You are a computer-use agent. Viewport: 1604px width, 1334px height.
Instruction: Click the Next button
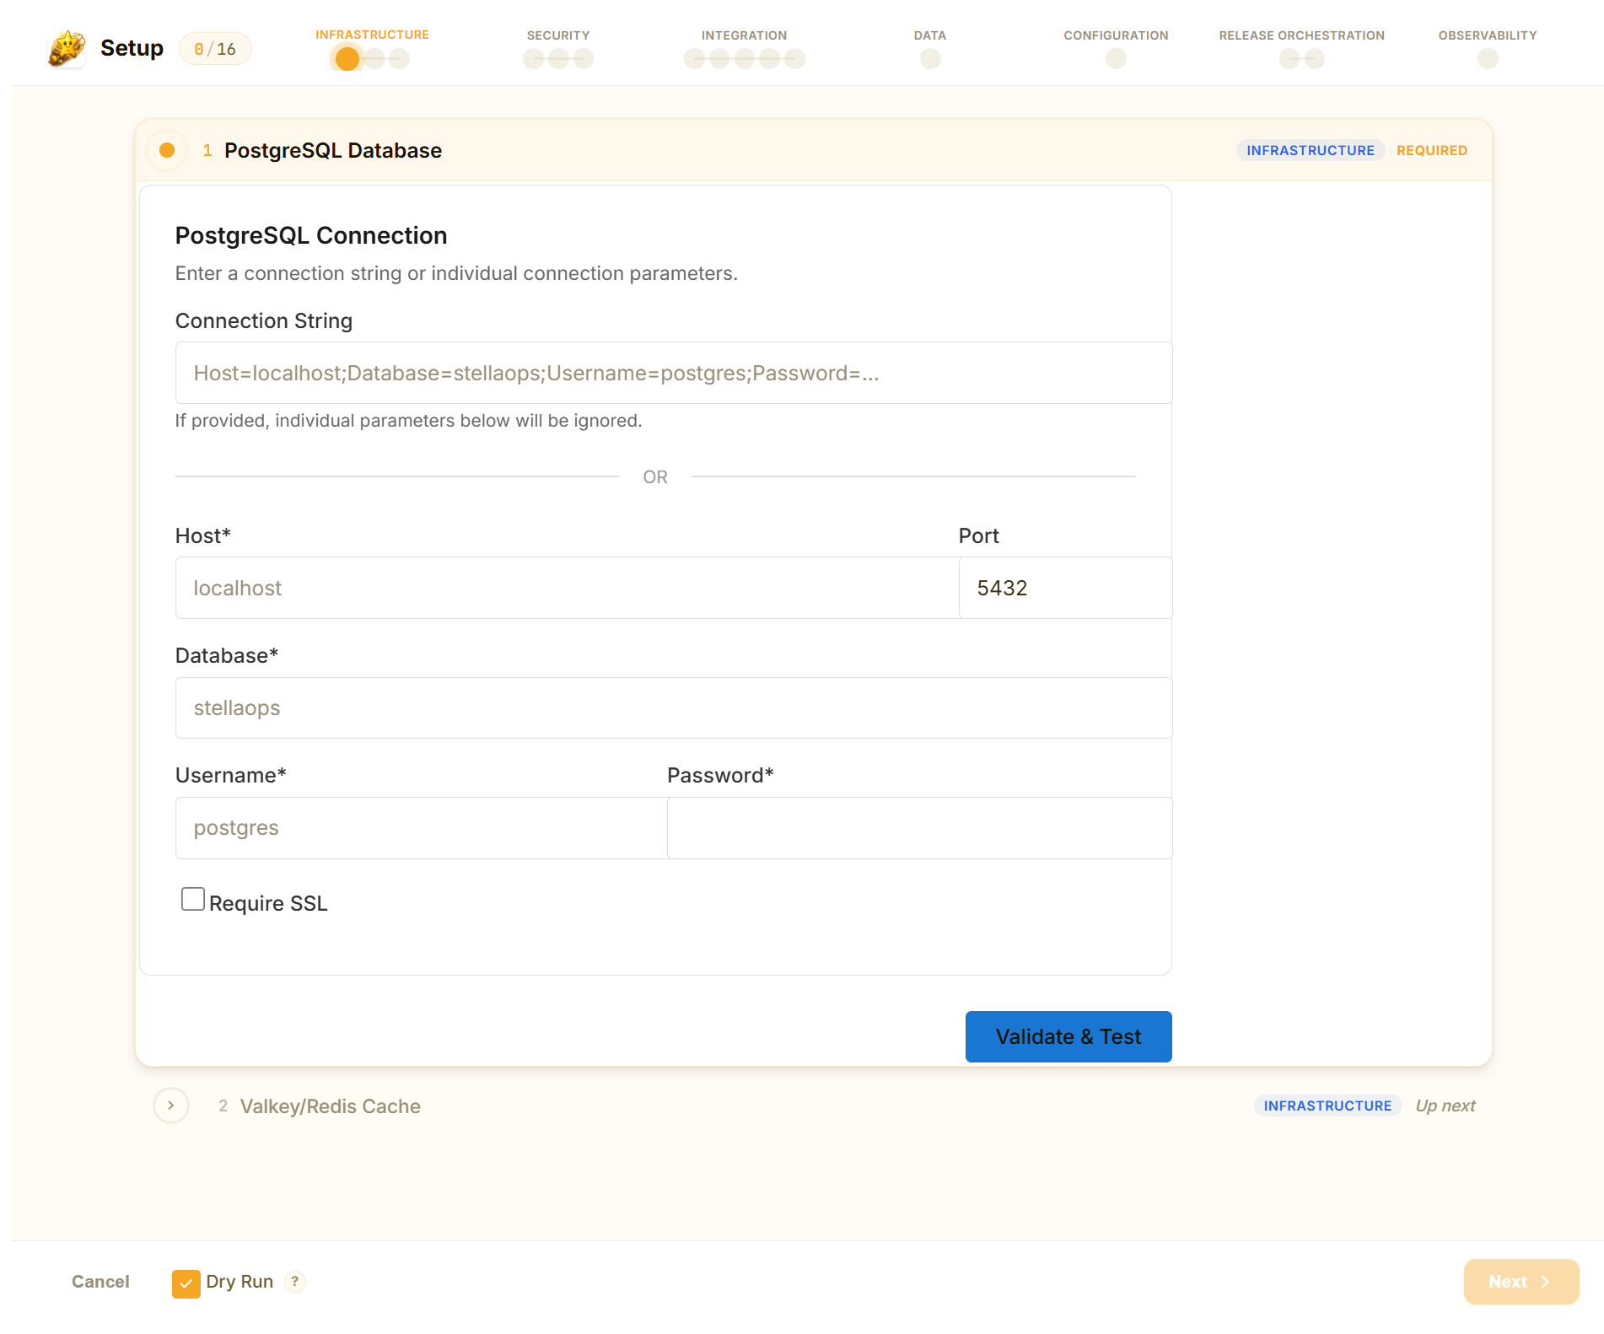click(x=1521, y=1282)
